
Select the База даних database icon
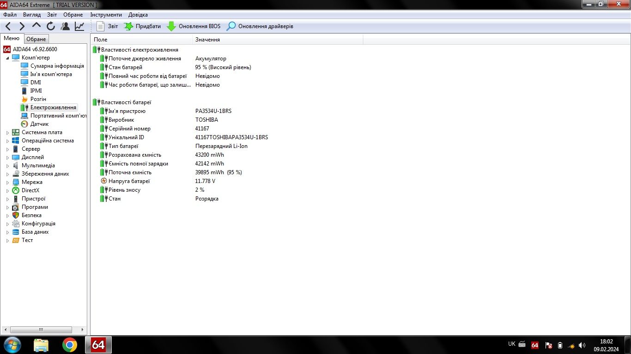click(16, 232)
